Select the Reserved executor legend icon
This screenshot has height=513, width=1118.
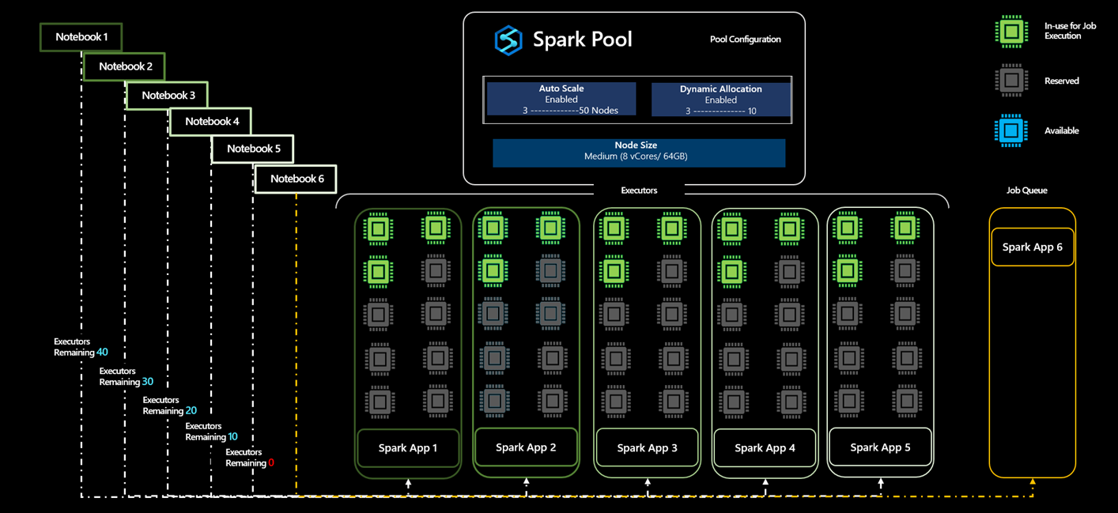pos(1012,81)
